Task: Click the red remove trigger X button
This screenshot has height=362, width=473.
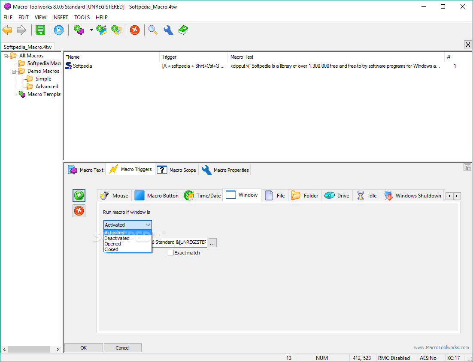Action: click(x=79, y=211)
